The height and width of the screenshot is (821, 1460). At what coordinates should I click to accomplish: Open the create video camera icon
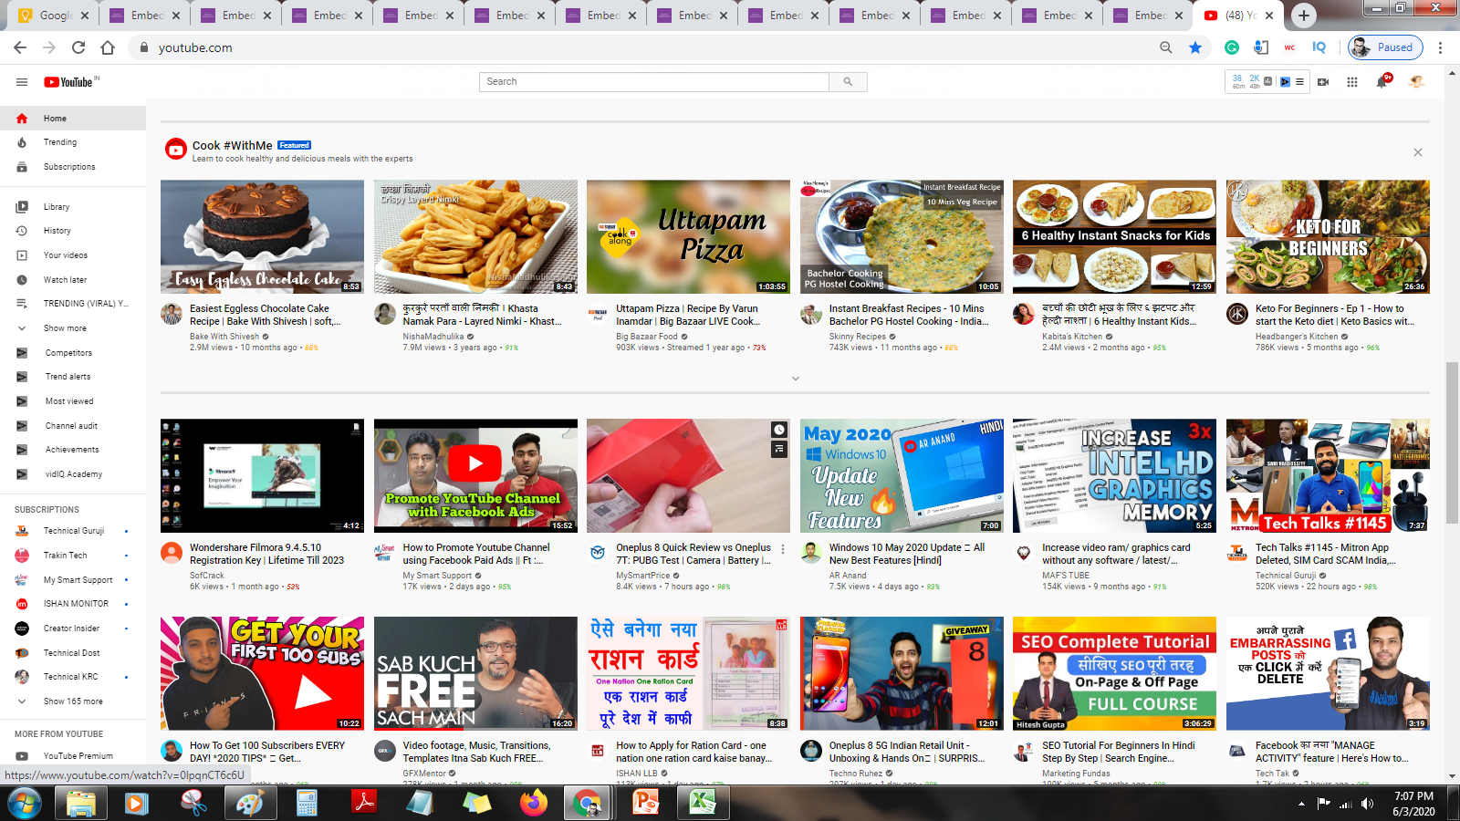[1324, 82]
